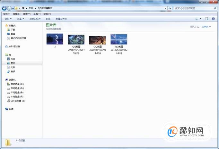219x149 pixels.
Task: Open the 文档 library icon
Action: click(8, 67)
